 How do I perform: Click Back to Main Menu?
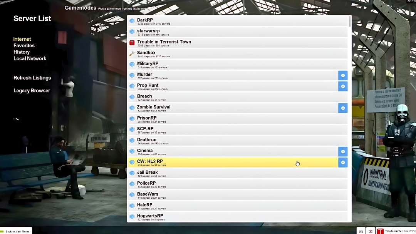(x=17, y=231)
